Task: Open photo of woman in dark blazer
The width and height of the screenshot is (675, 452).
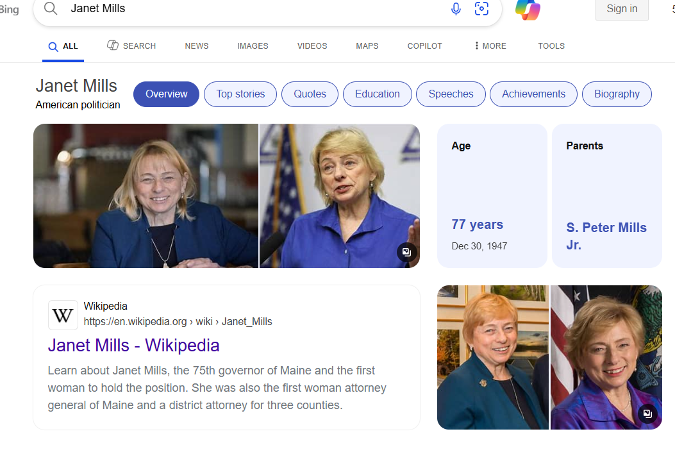Action: tap(146, 196)
